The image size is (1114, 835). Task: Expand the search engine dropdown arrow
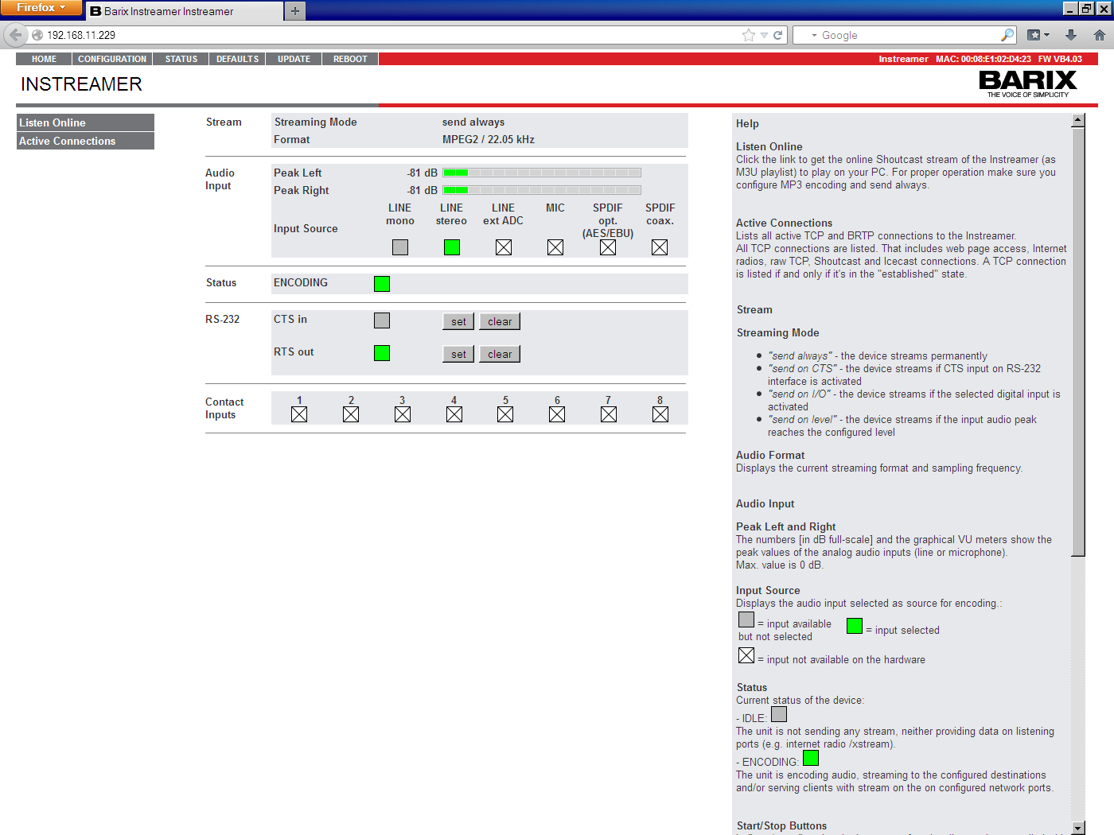click(x=814, y=35)
